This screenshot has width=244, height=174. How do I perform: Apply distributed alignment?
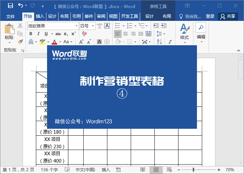click(148, 34)
